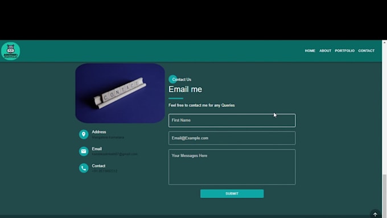Image resolution: width=387 pixels, height=218 pixels.
Task: Click the Contact phone icon
Action: click(x=84, y=168)
